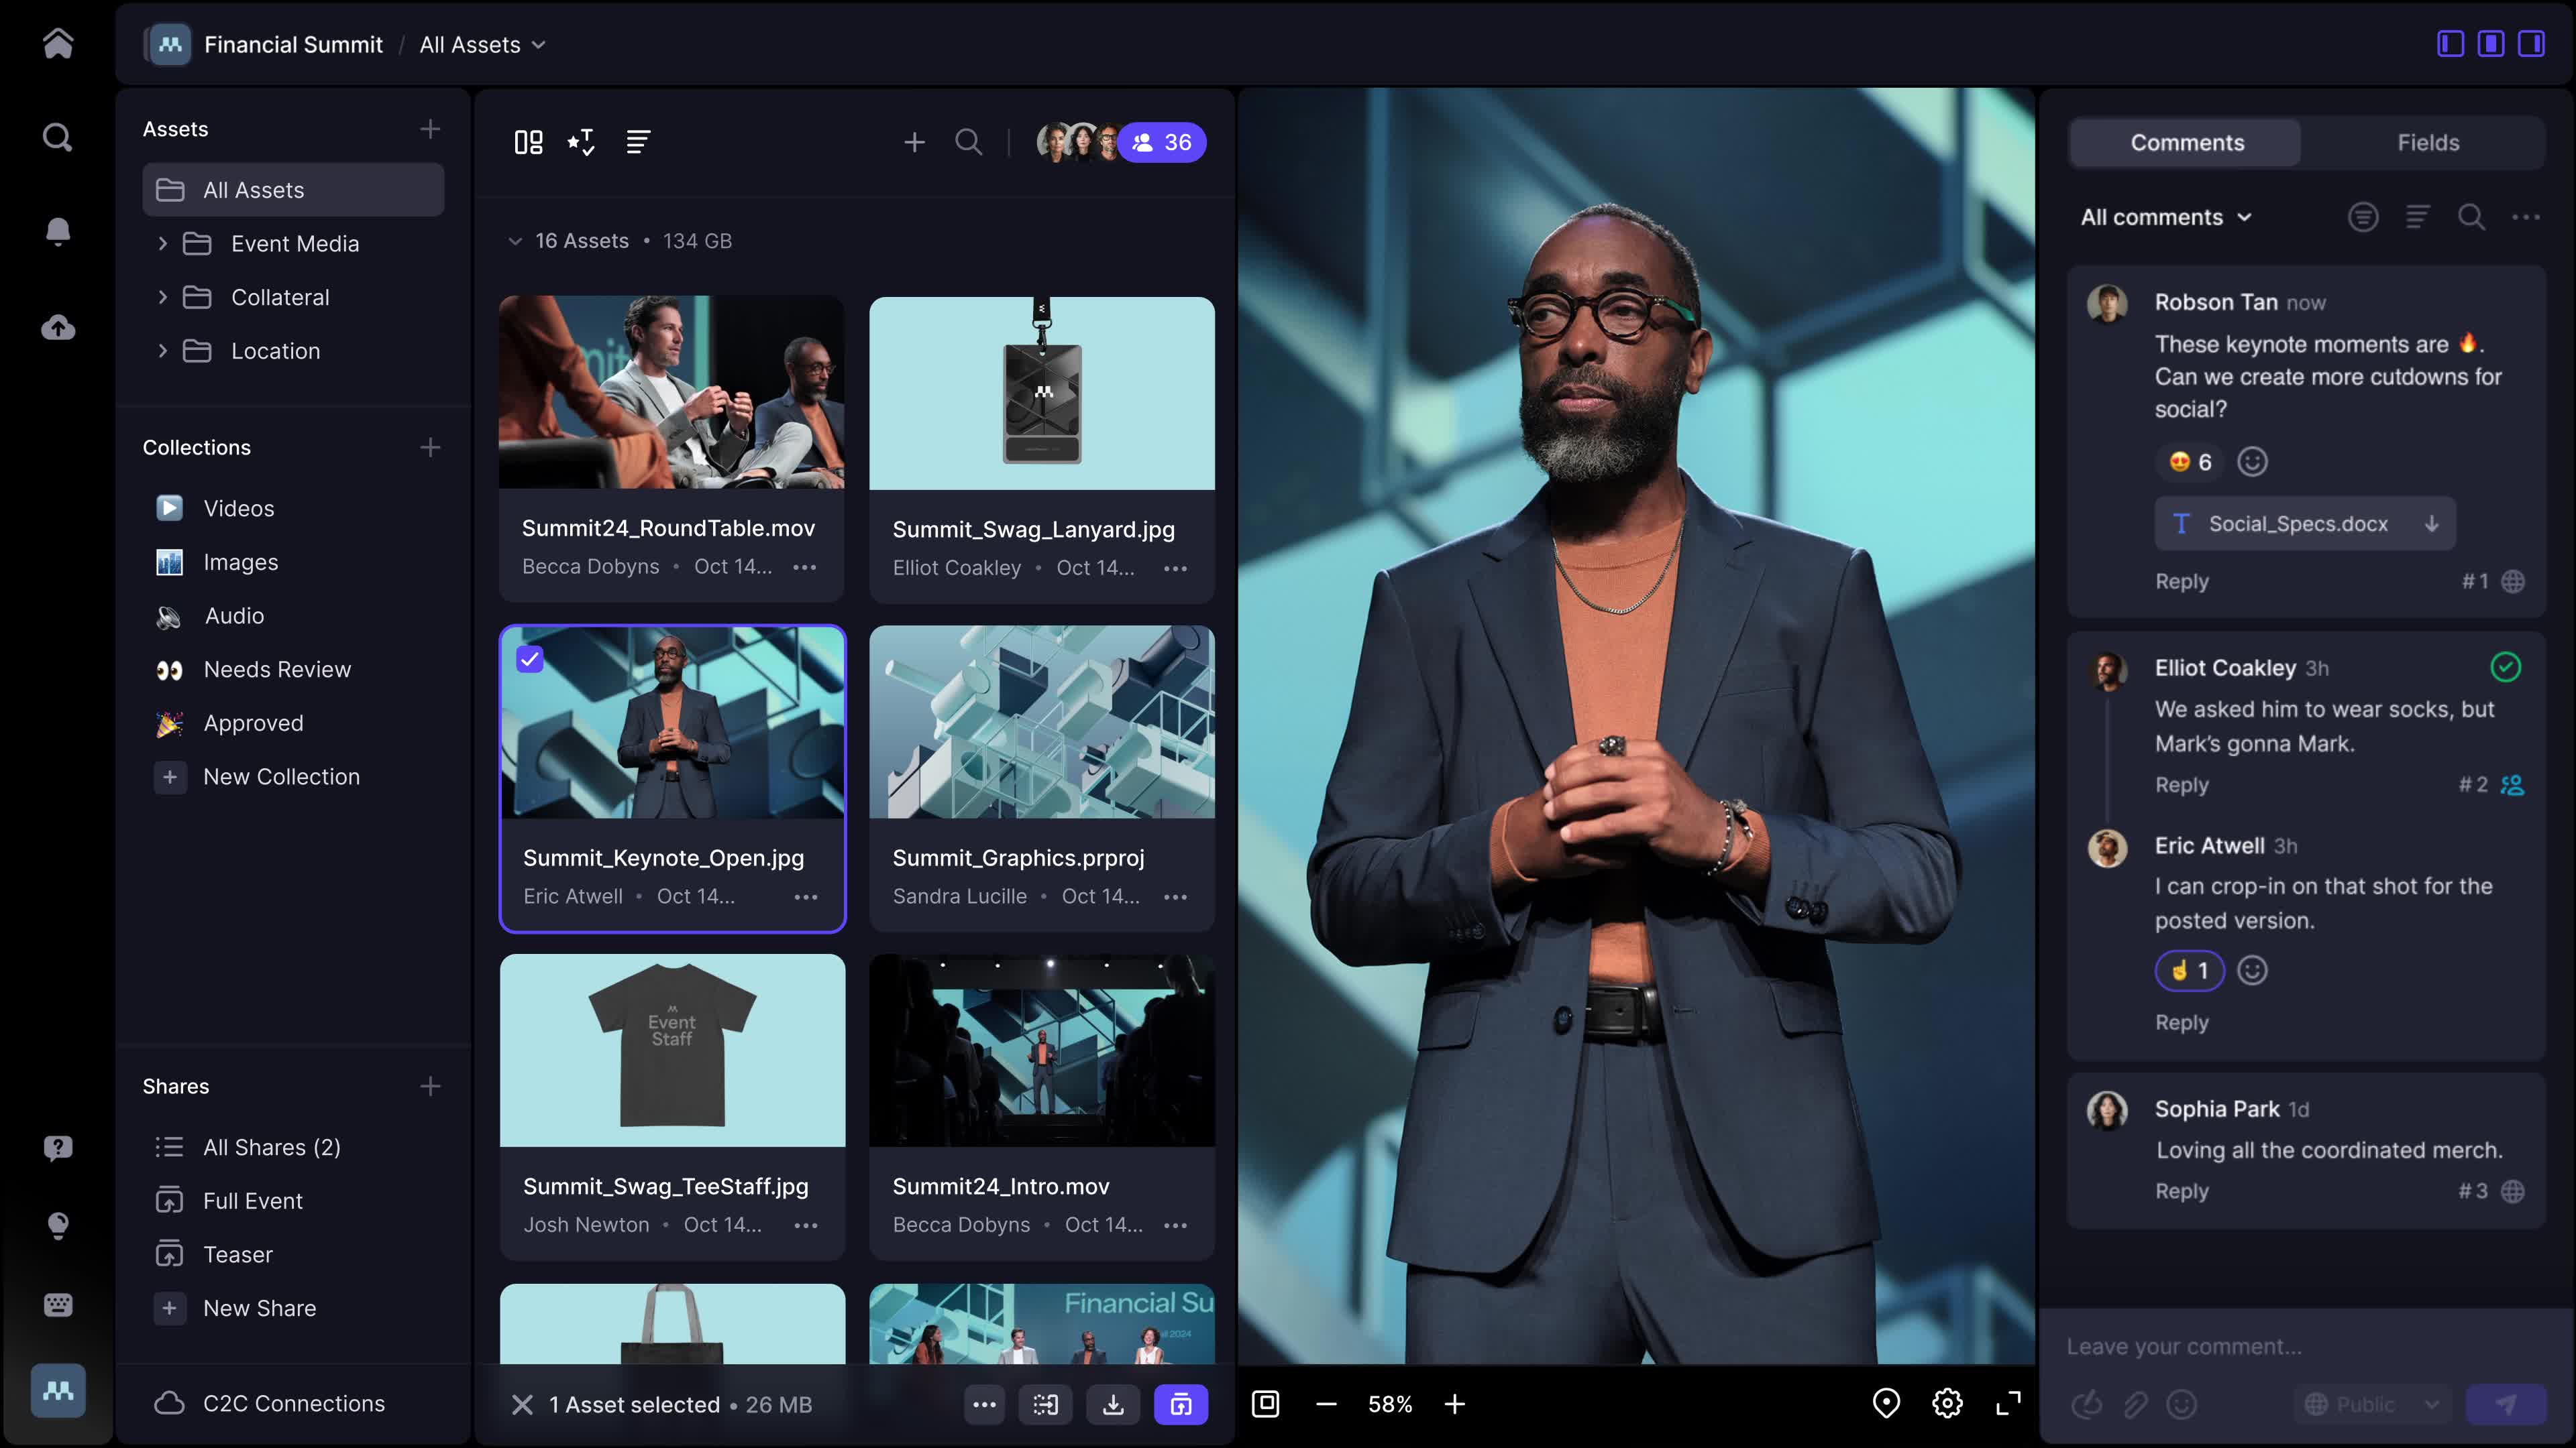Zoom in with the plus next to 58%

pos(1455,1404)
